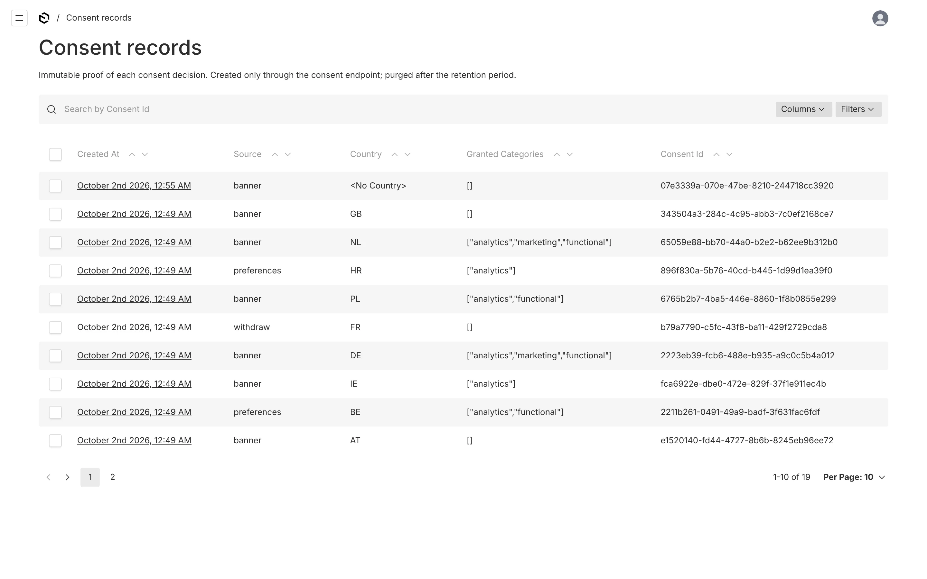Select the withdraw FR record checkbox

55,327
